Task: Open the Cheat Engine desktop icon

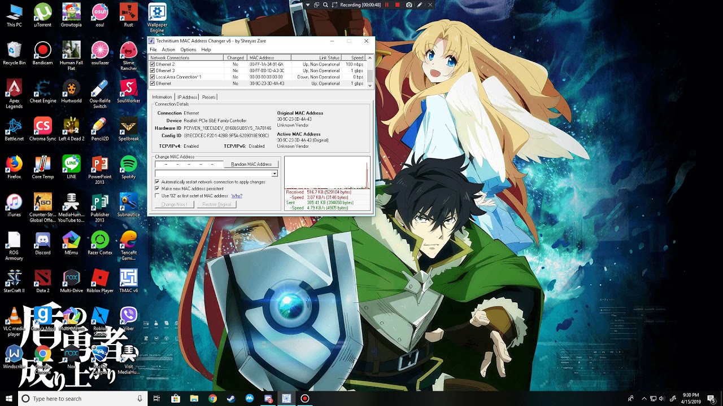Action: coord(43,91)
